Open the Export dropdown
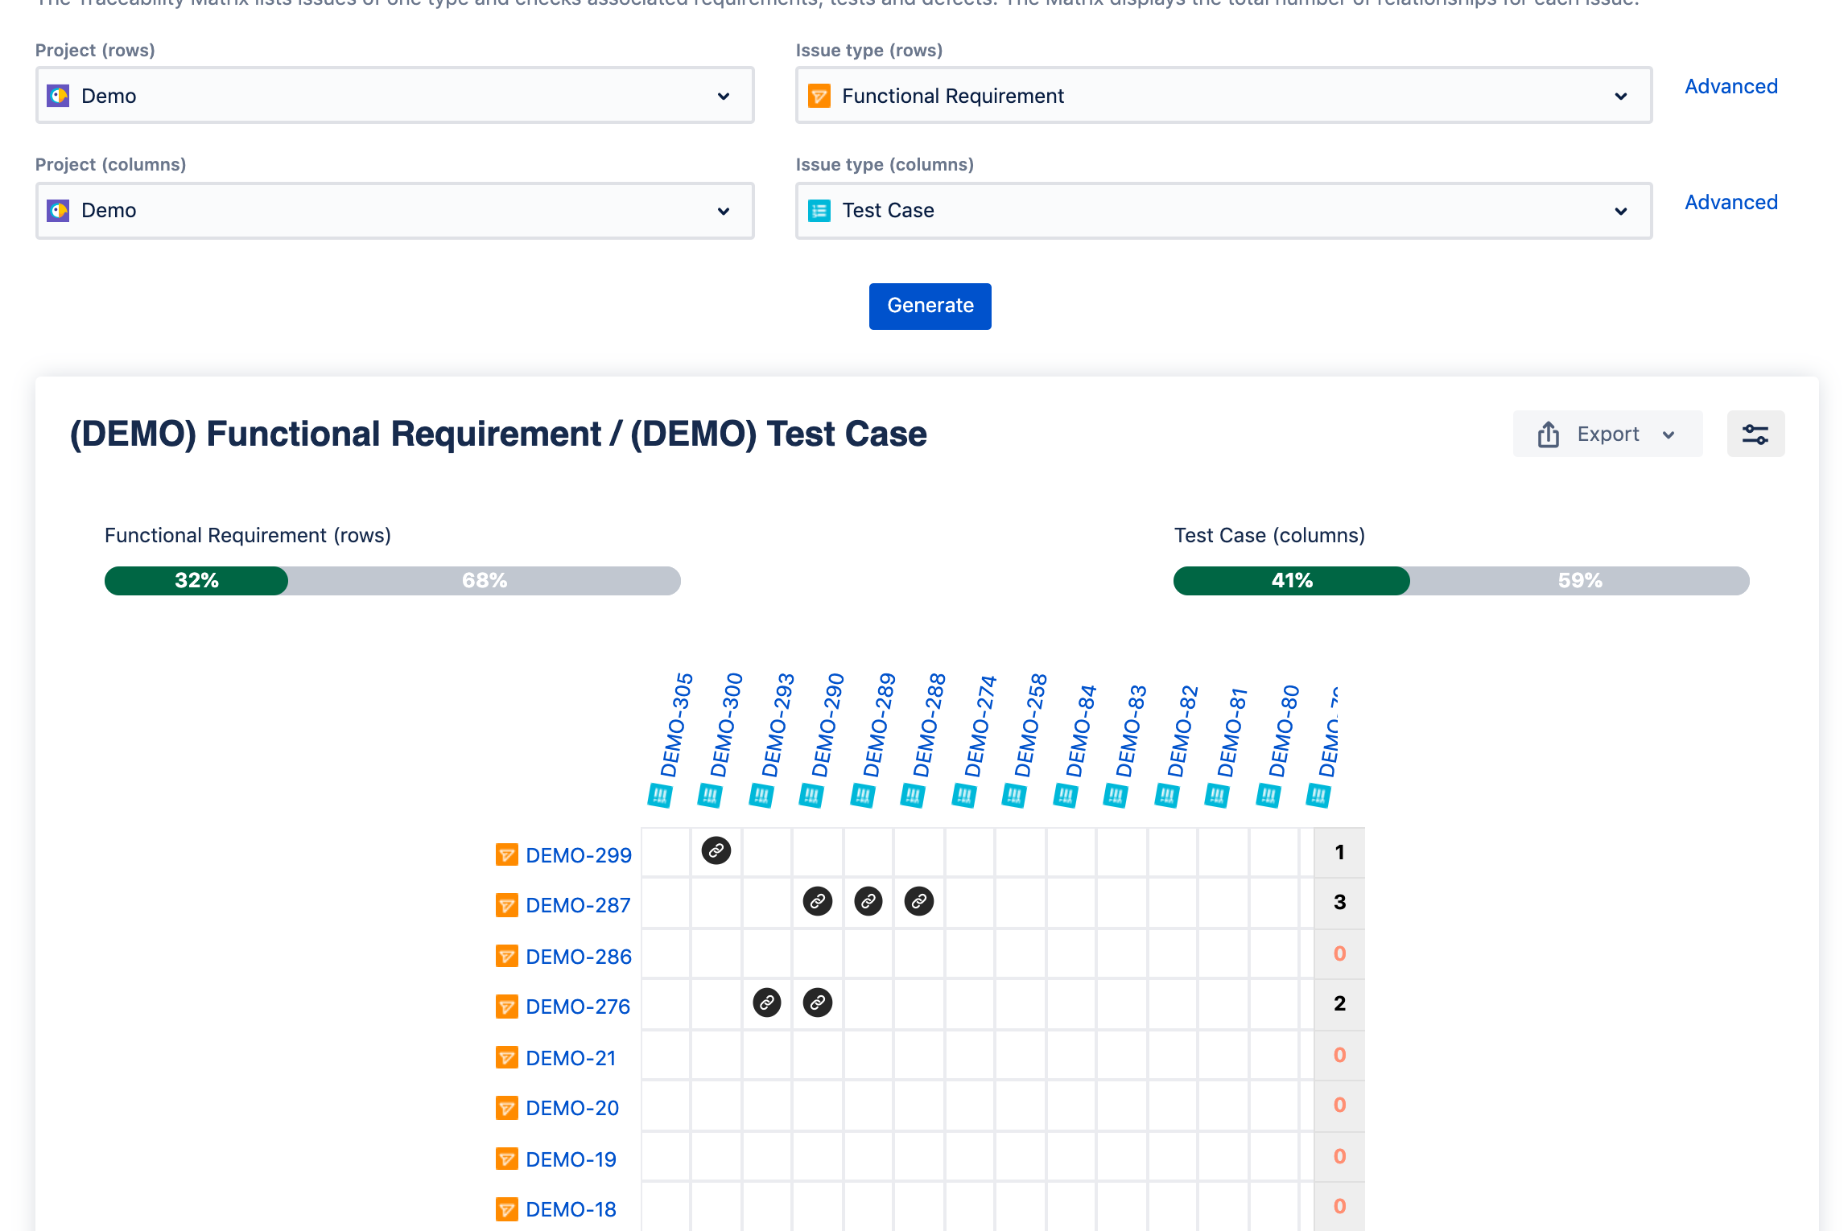The image size is (1848, 1231). click(x=1607, y=434)
